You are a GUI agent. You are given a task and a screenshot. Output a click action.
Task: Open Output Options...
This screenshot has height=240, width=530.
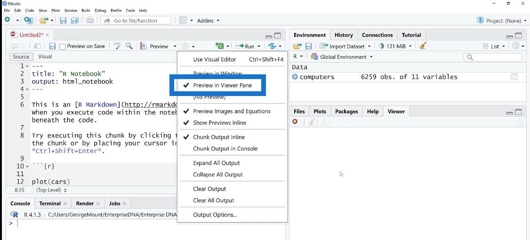pyautogui.click(x=215, y=215)
